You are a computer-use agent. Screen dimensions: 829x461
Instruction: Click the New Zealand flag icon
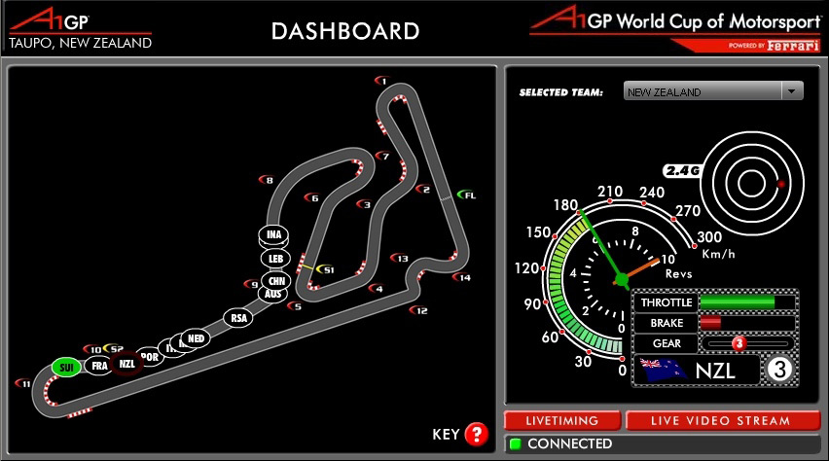click(663, 370)
